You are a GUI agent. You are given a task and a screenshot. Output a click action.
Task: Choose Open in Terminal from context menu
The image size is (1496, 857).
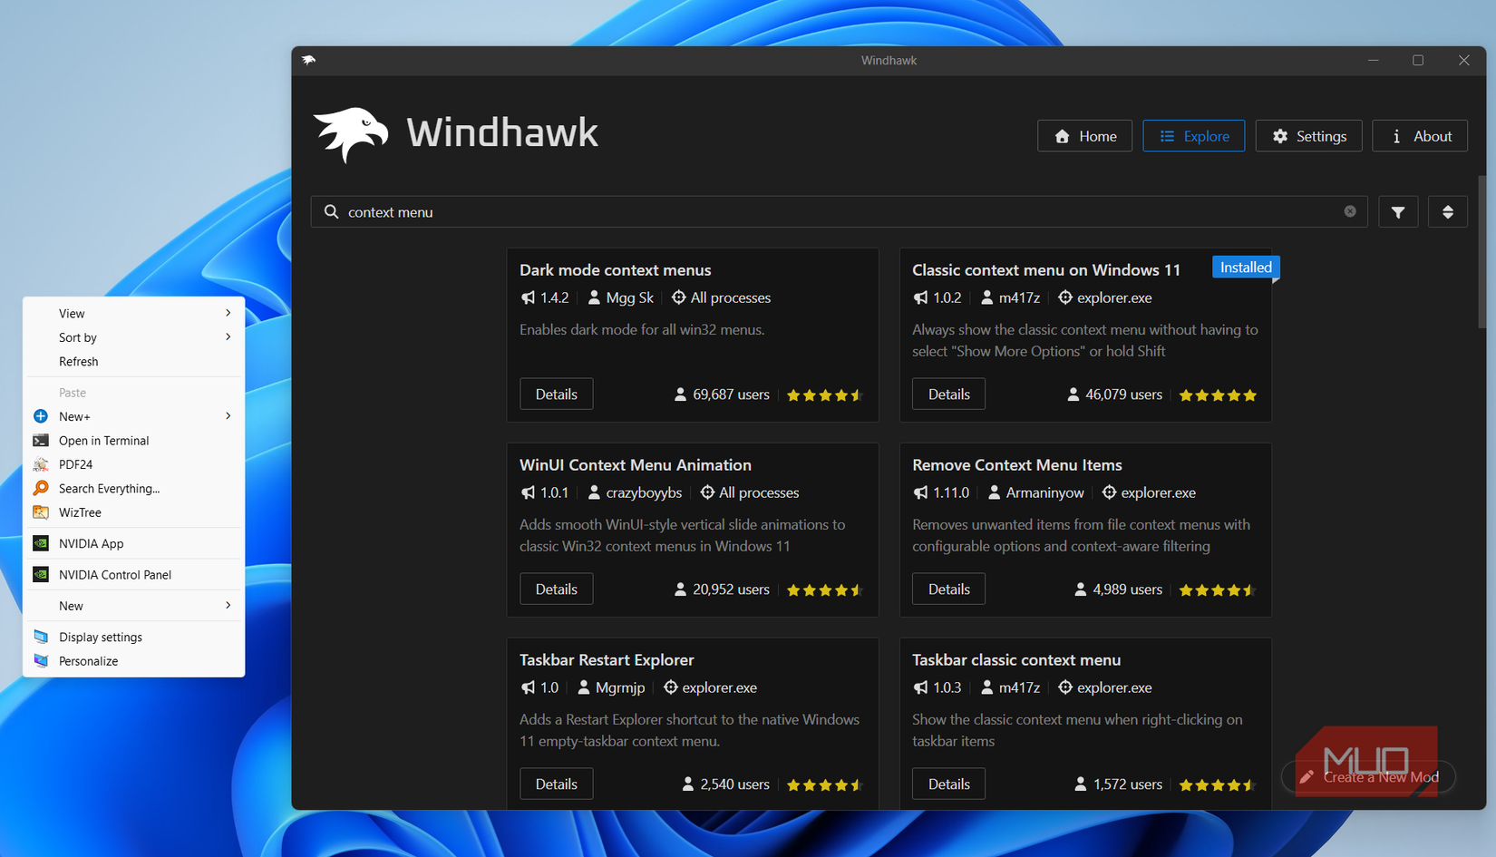(133, 441)
